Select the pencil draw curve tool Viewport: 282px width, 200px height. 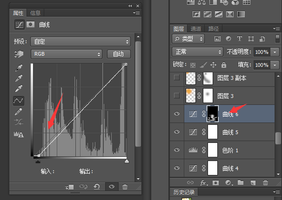pyautogui.click(x=19, y=111)
